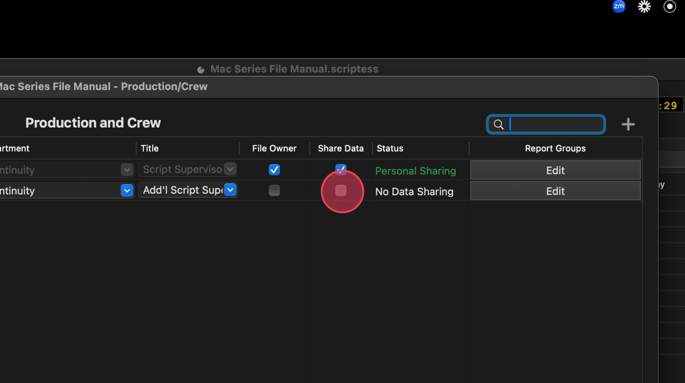Disable Share Data for Personal Sharing row
This screenshot has height=383, width=685.
coord(341,169)
